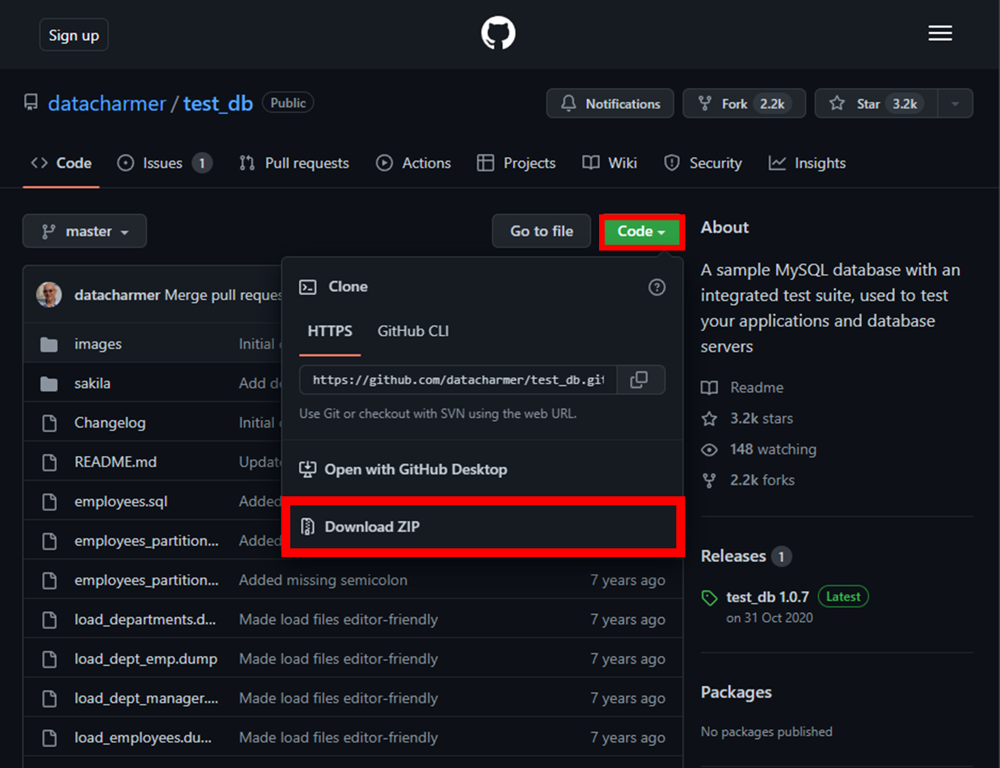1000x768 pixels.
Task: Open the Pull requests tab
Action: point(294,163)
